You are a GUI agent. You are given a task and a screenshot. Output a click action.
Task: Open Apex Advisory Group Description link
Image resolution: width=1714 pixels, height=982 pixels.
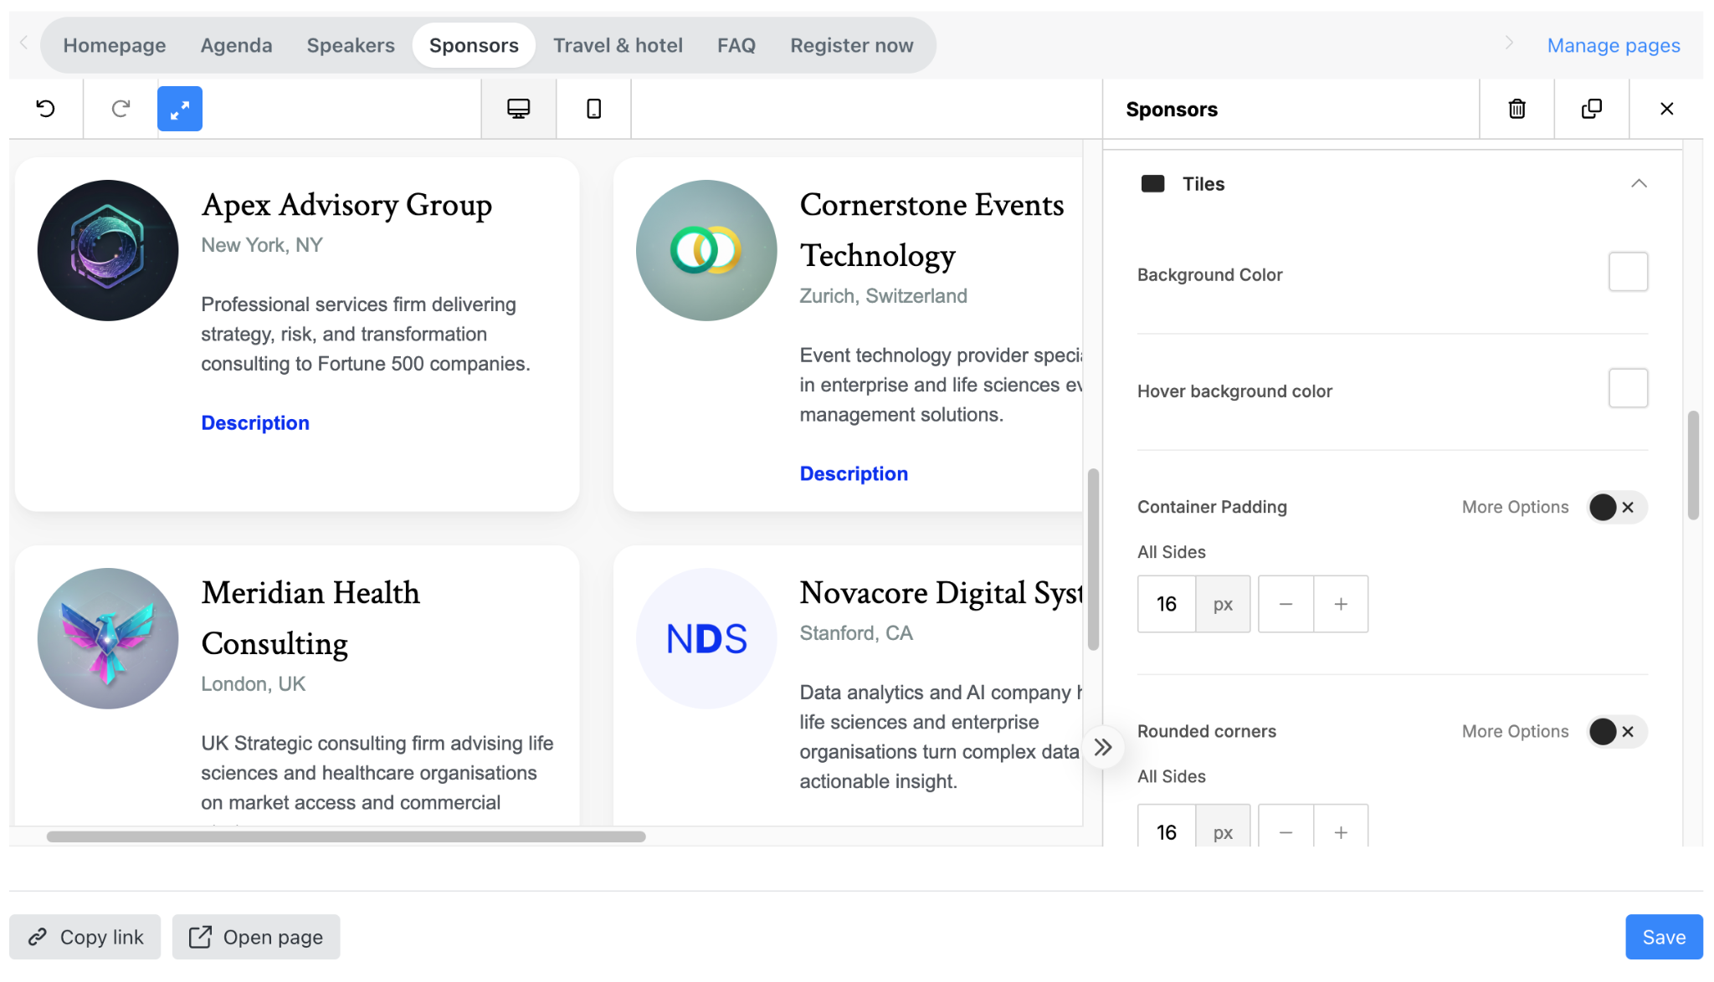click(255, 423)
